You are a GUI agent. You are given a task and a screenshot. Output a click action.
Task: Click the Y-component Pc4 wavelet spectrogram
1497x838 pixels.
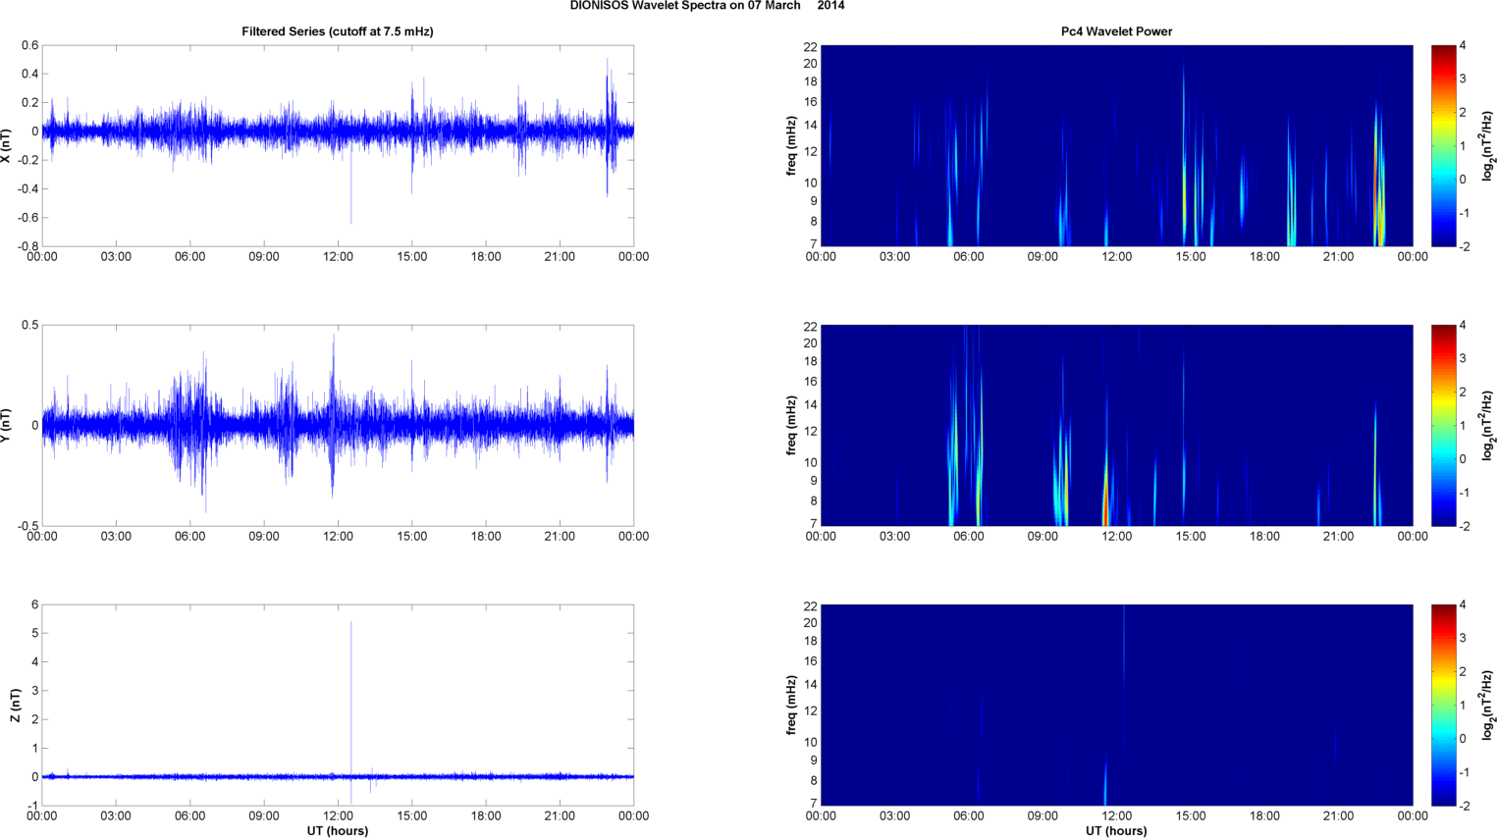(x=1116, y=425)
